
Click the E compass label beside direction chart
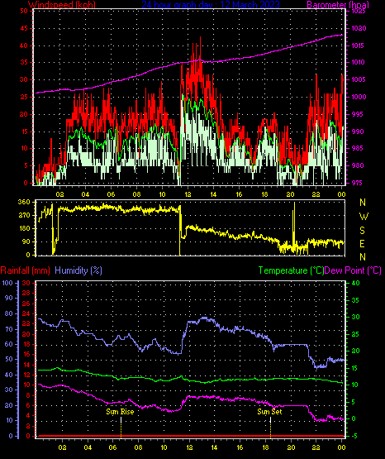(363, 243)
